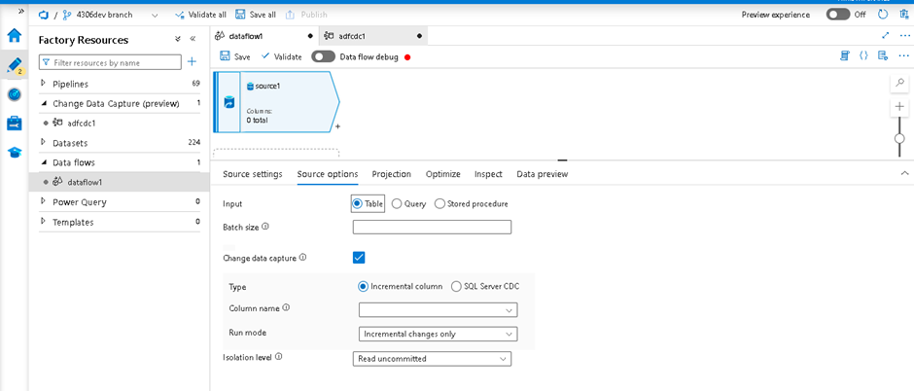Switch to the adfcdc1 editor tab
914x391 pixels.
click(373, 36)
